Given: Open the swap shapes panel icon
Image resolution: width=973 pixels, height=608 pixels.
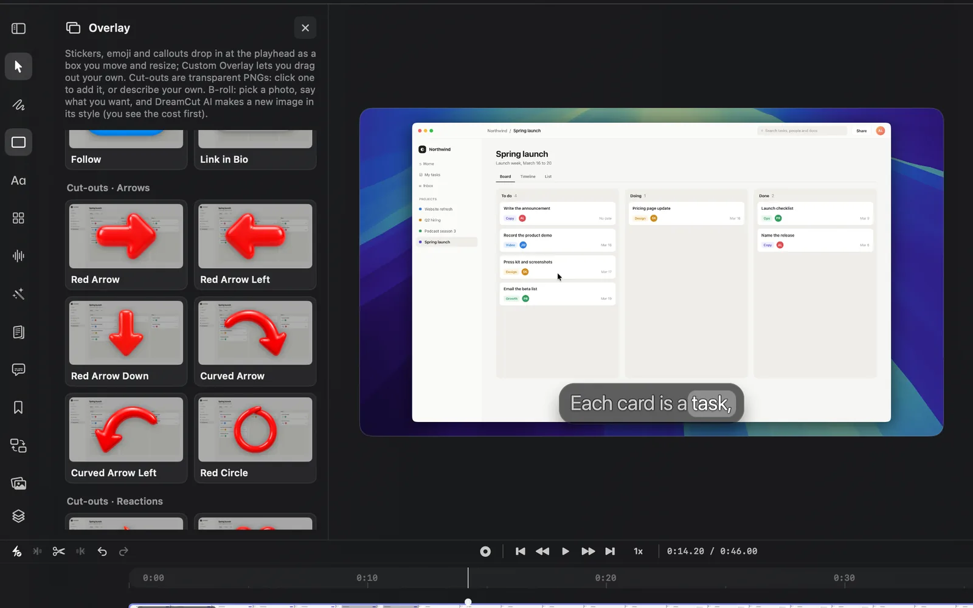Looking at the screenshot, I should click(x=18, y=446).
